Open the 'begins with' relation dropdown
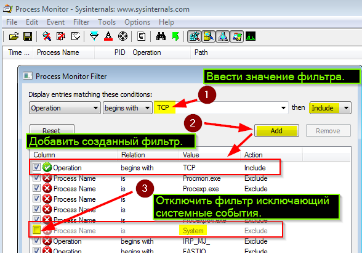The width and height of the screenshot is (362, 253). pyautogui.click(x=127, y=108)
